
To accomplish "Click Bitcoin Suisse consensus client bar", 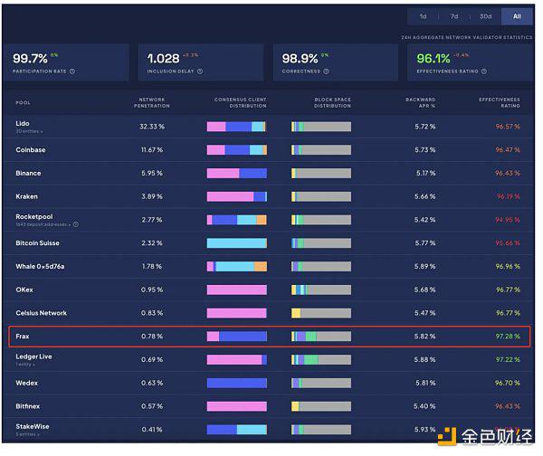I will click(x=237, y=243).
